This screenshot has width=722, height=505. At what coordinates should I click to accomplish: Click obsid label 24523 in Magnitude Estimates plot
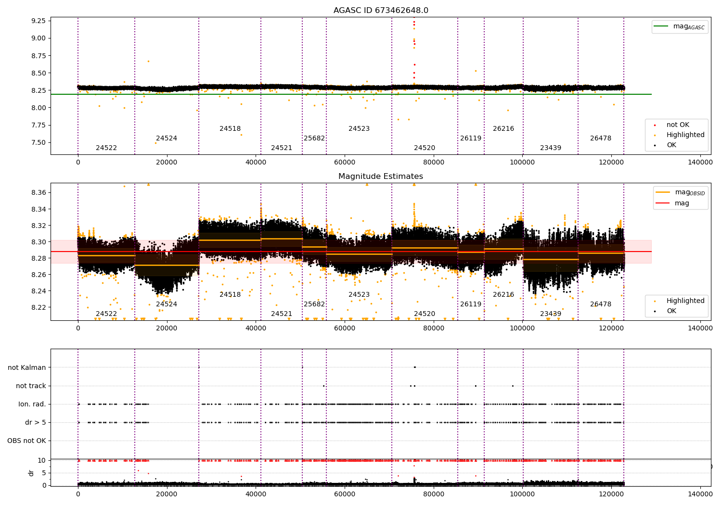click(359, 295)
